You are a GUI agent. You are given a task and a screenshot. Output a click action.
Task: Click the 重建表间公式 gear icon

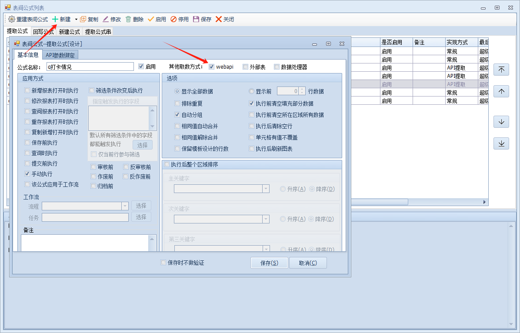(12, 20)
